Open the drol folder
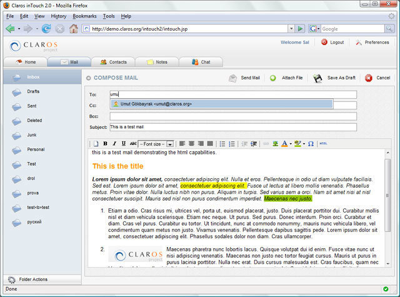The height and width of the screenshot is (297, 400). (x=42, y=179)
